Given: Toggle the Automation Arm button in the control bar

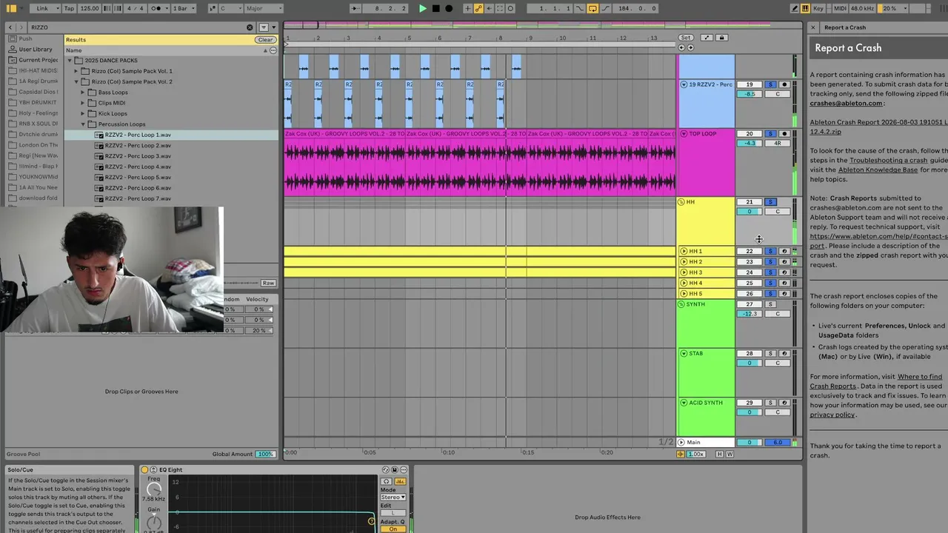Looking at the screenshot, I should tap(478, 8).
